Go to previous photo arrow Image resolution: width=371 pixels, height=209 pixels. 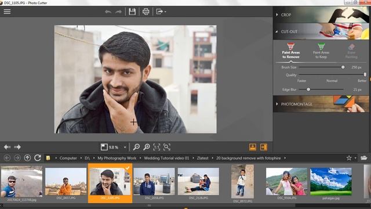point(7,147)
